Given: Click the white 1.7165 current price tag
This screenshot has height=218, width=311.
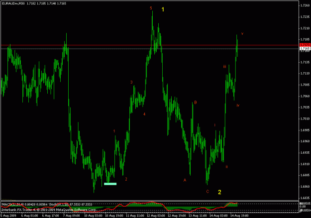Looking at the screenshot, I should 305,48.
